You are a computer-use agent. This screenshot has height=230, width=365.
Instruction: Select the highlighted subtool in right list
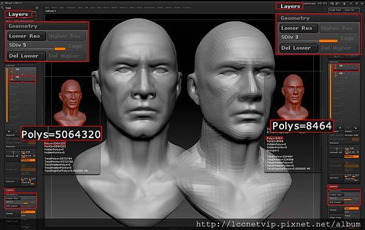click(x=346, y=67)
